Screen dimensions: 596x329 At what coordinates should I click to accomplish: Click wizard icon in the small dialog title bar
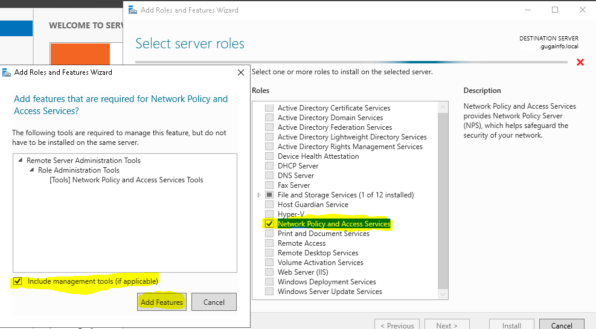pyautogui.click(x=7, y=72)
